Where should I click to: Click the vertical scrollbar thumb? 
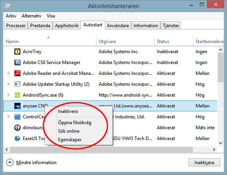click(x=220, y=67)
